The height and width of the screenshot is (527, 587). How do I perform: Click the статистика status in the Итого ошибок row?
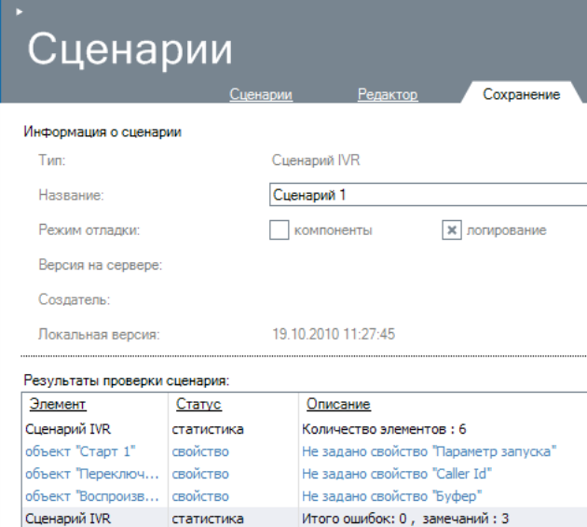208,519
